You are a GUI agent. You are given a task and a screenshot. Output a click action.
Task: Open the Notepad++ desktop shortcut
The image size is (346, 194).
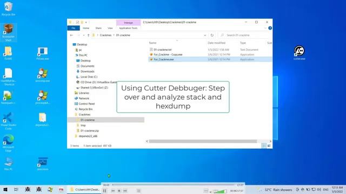pyautogui.click(x=8, y=97)
